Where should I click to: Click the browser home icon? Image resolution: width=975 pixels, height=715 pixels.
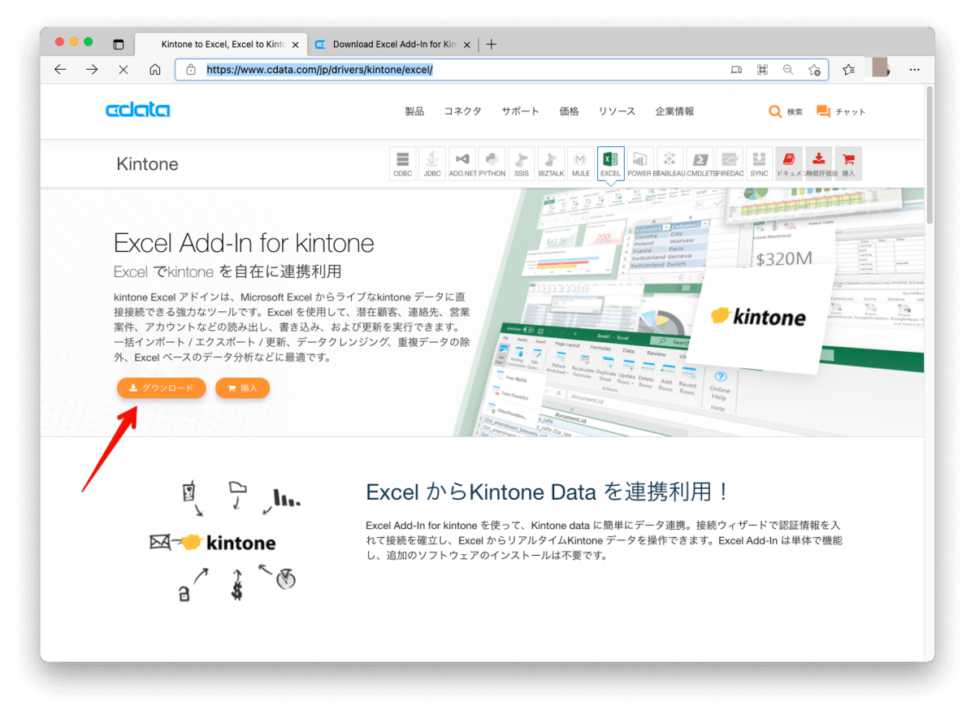155,70
